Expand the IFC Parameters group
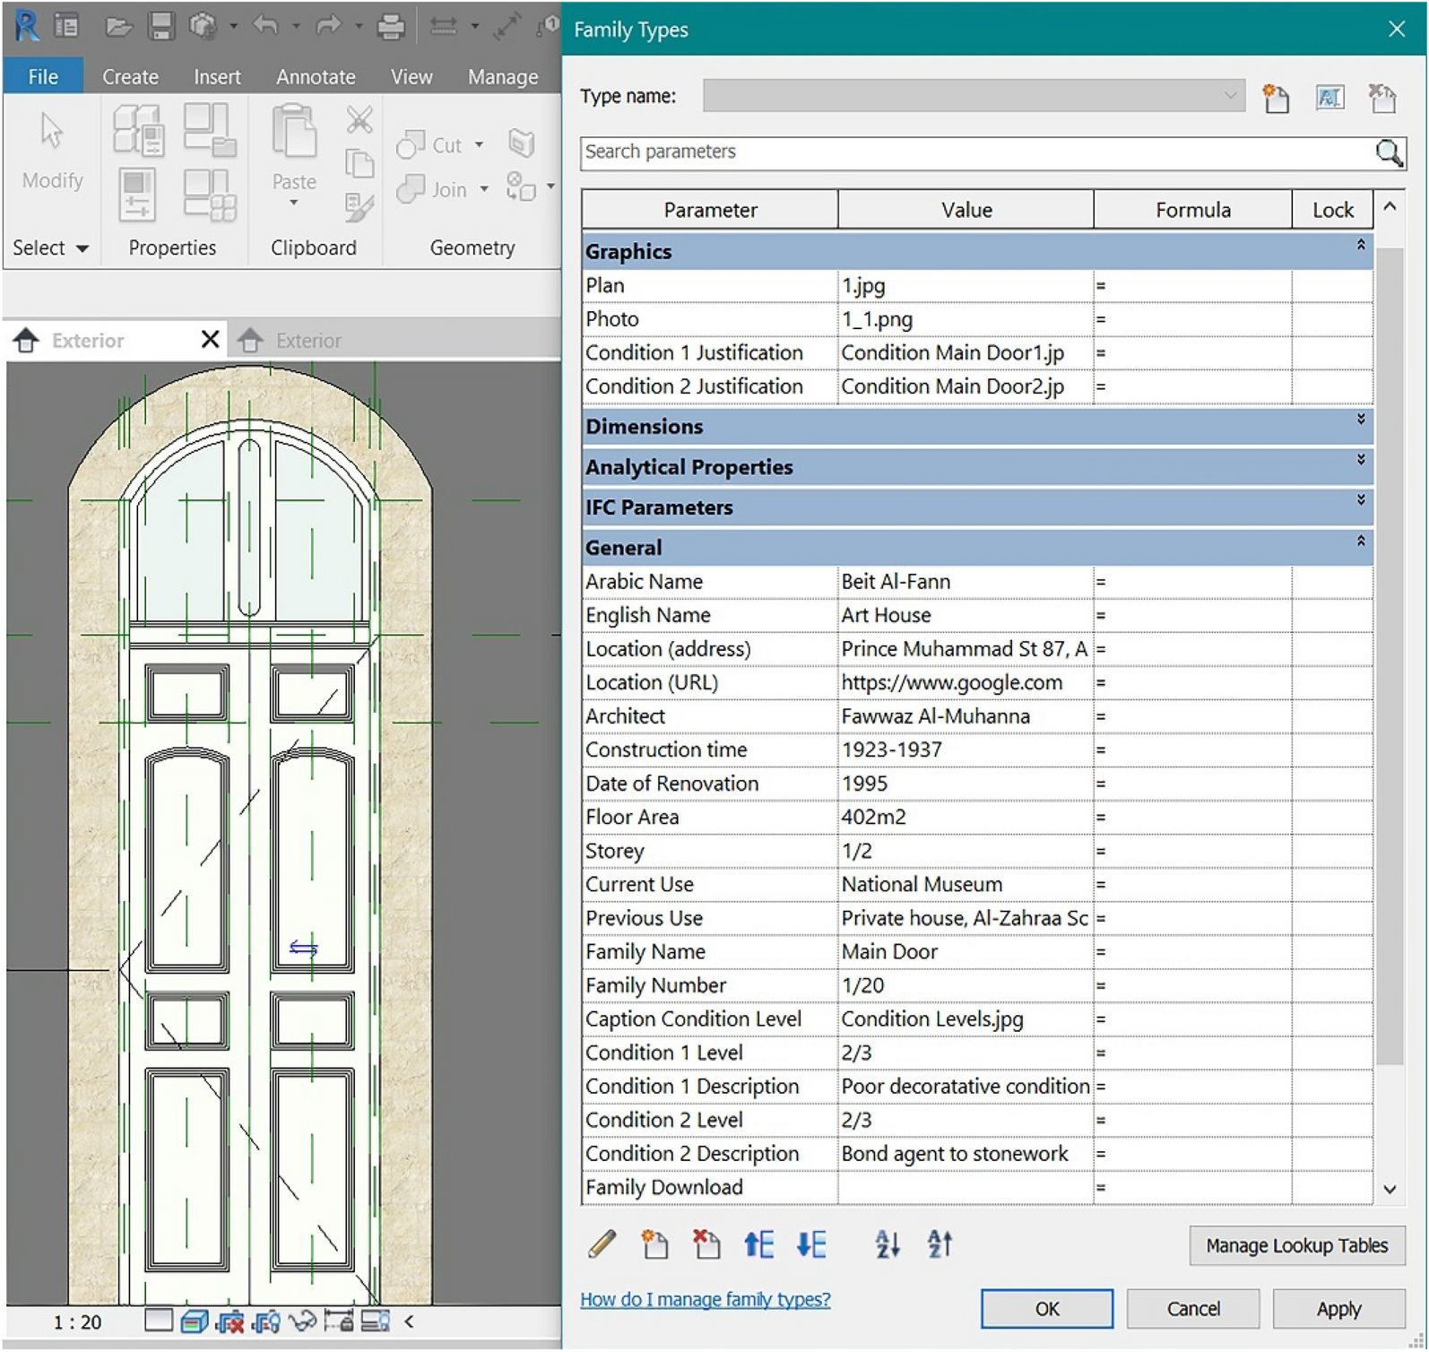Viewport: 1429px width, 1352px height. (x=1360, y=500)
